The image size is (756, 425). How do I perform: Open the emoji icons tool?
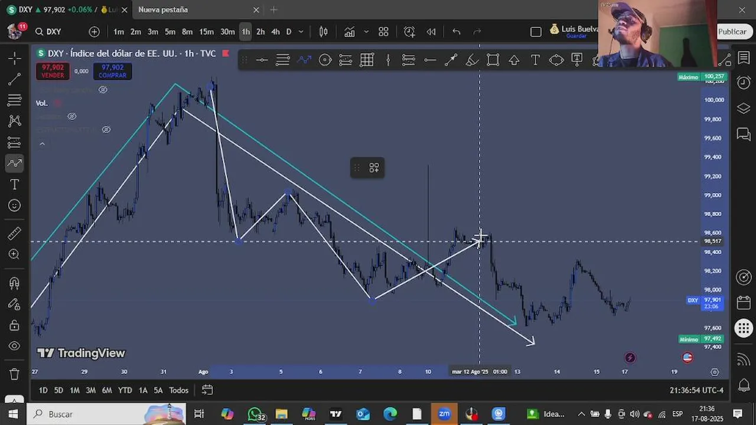pos(15,205)
